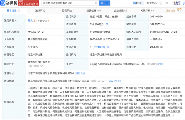Viewport: 185px width, 120px height.
Task: Switch to 基本信息 tab
Action: tap(13, 11)
